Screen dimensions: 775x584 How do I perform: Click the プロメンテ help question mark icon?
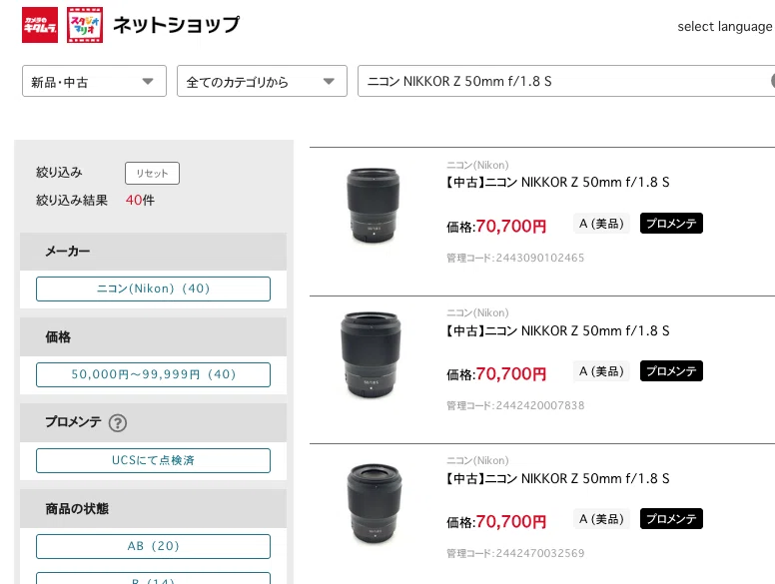pos(118,423)
